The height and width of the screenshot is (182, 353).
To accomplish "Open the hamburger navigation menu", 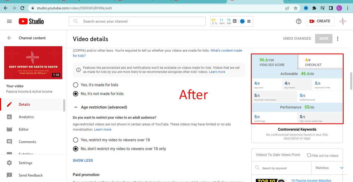I will 9,21.
